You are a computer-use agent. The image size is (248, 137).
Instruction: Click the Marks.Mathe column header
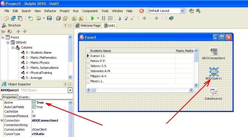pyautogui.click(x=185, y=51)
